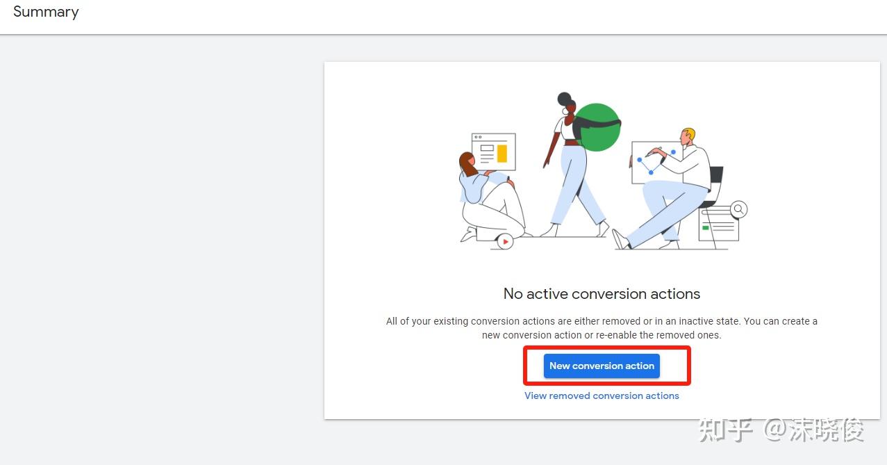Screen dimensions: 887x465
Task: Click the magnifying glass icon on the illustrated document
Action: coord(739,208)
